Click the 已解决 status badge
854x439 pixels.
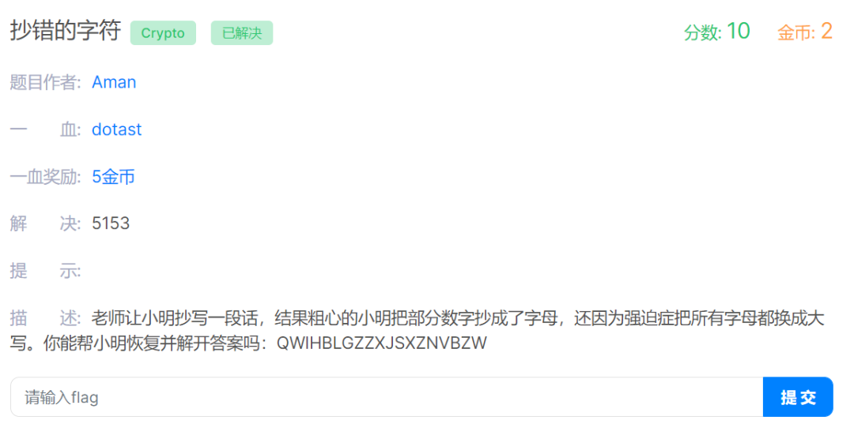pyautogui.click(x=242, y=33)
